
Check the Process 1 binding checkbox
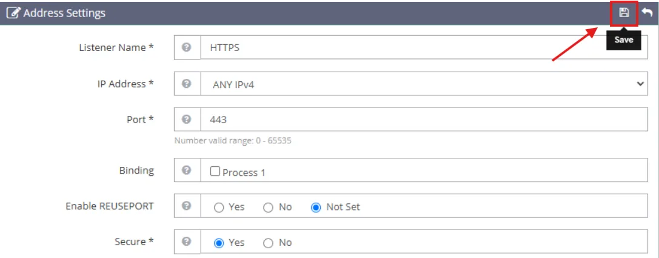click(215, 172)
